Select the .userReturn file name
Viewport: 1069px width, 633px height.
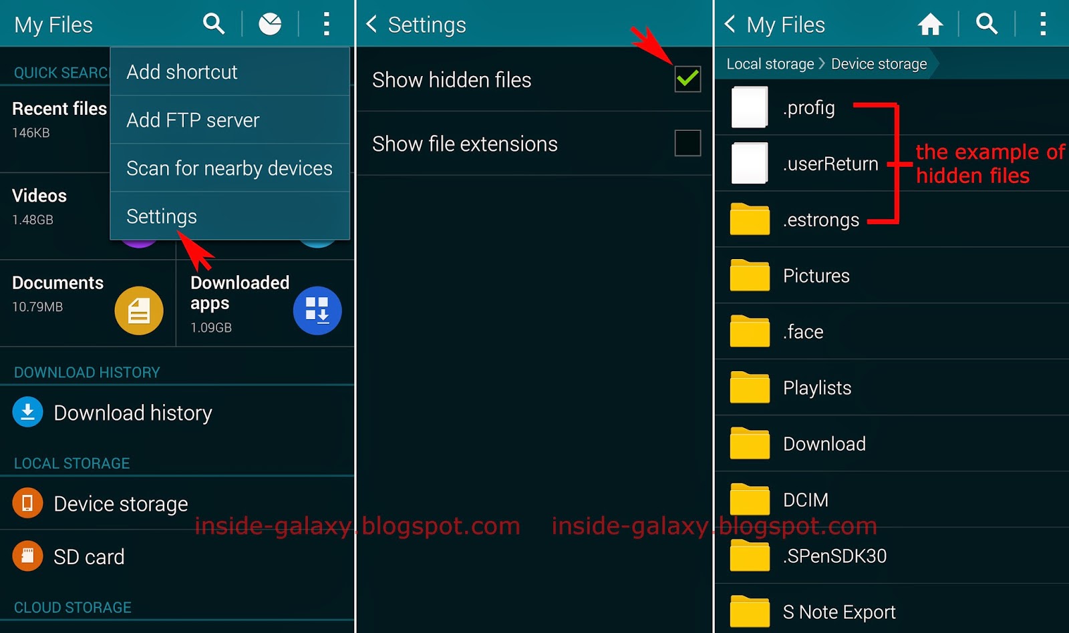pyautogui.click(x=830, y=164)
